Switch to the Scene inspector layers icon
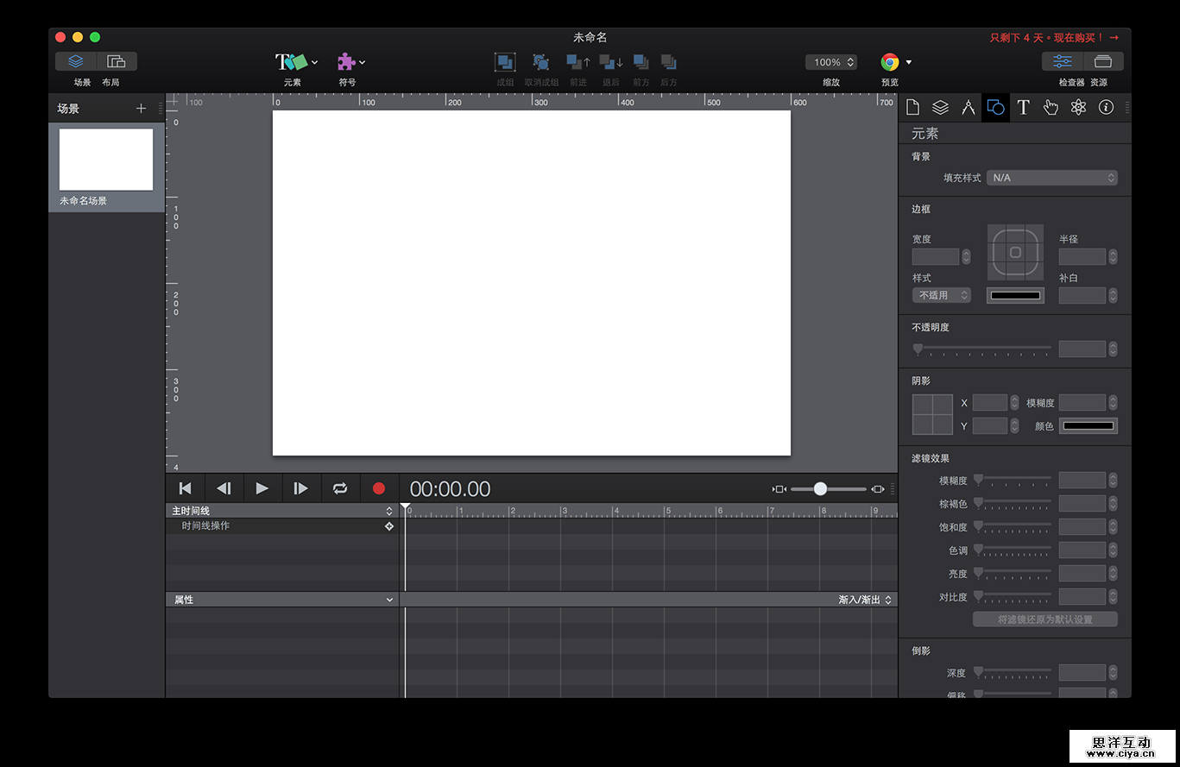 [940, 108]
